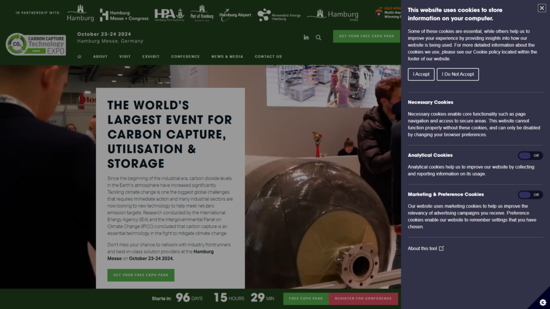Open the Visit menu
Image resolution: width=550 pixels, height=309 pixels.
125,56
